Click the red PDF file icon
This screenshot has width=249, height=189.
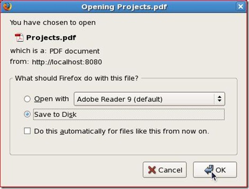pos(19,37)
